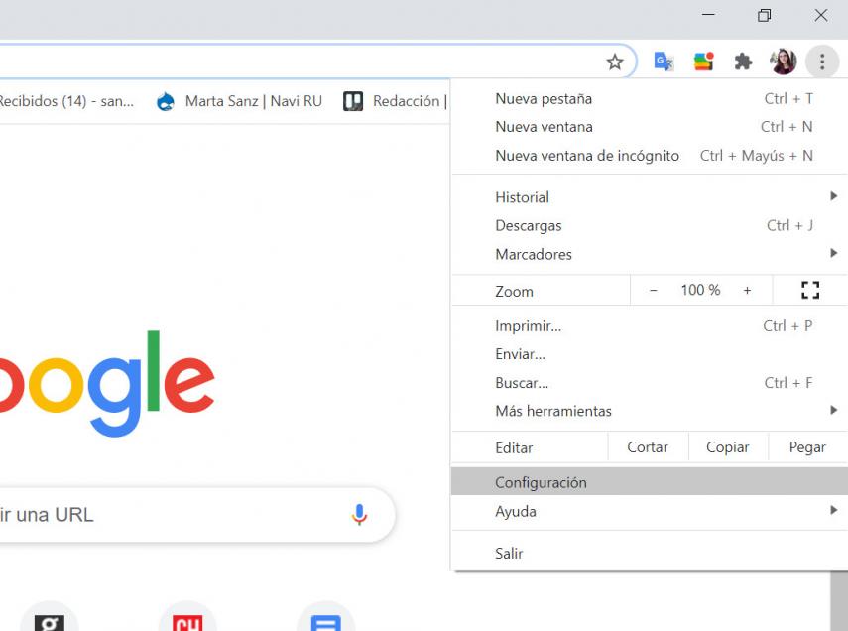Open the Extensions puzzle-piece menu
This screenshot has width=848, height=631.
[x=743, y=62]
